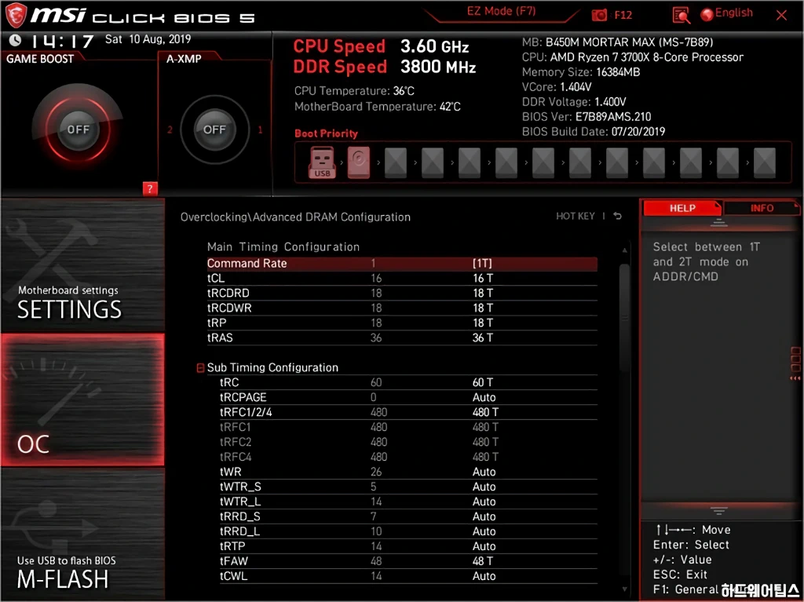Switch to the INFO tab

[x=762, y=208]
